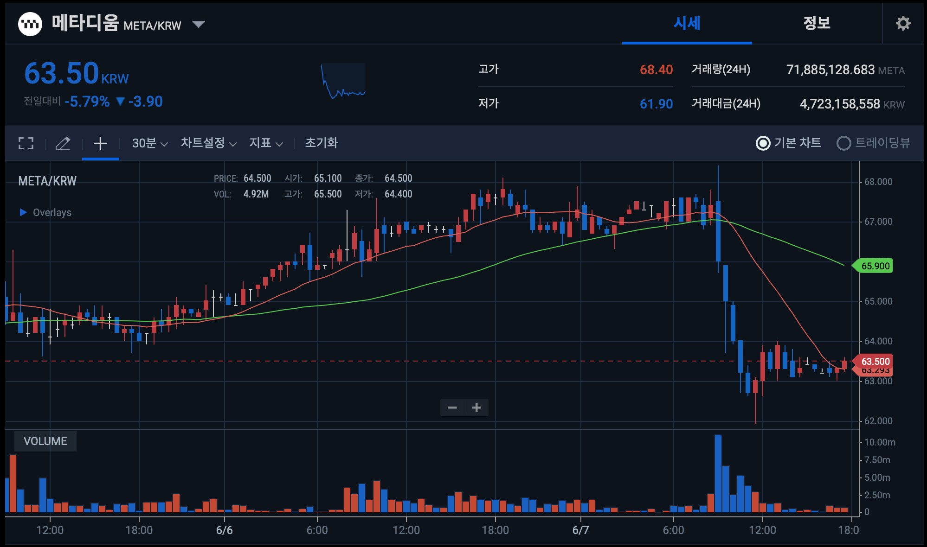
Task: Click the VOLUME panel label
Action: pos(45,441)
